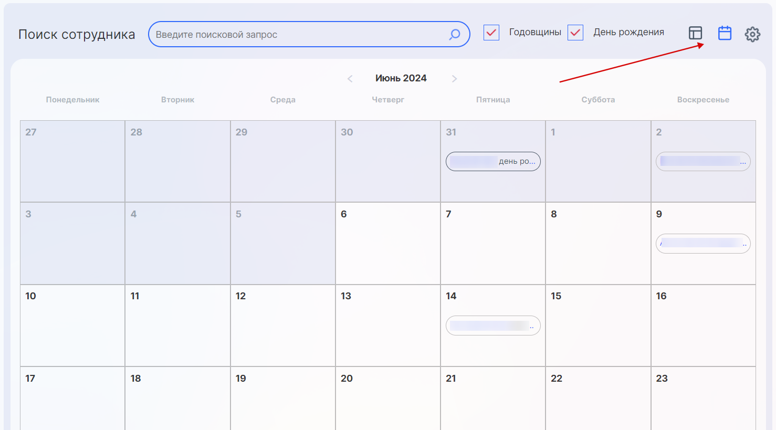
Task: Click the employee search input field
Action: [x=299, y=35]
